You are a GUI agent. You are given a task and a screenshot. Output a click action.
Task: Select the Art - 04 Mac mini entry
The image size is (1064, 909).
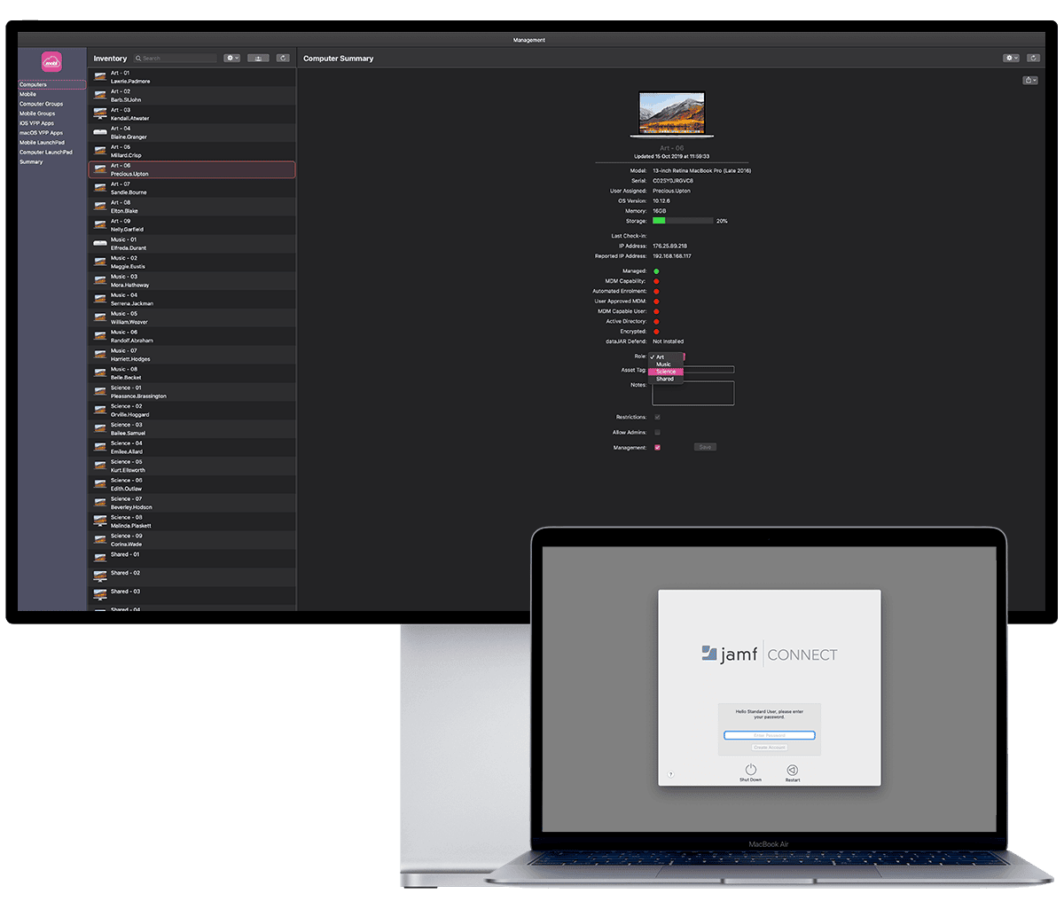tap(192, 133)
